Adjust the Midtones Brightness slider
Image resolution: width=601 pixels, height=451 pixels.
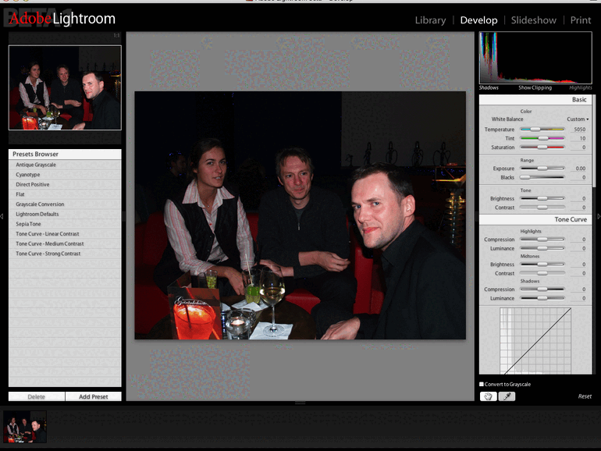pos(542,265)
